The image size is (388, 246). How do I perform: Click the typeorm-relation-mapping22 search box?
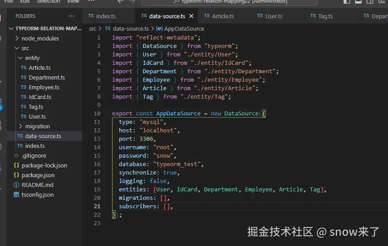click(229, 2)
